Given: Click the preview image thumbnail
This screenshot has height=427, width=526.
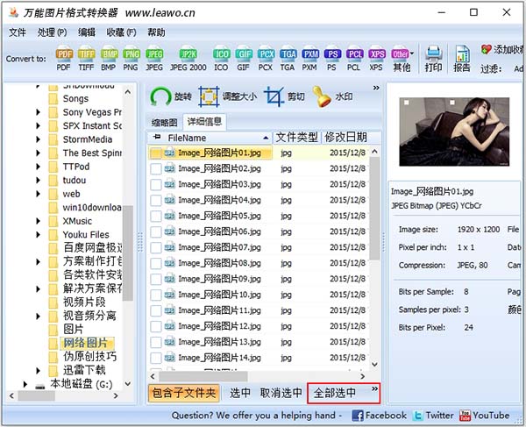Looking at the screenshot, I should click(454, 132).
